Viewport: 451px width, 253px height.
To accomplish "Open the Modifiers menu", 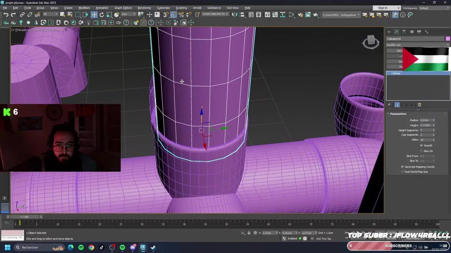I will [84, 8].
